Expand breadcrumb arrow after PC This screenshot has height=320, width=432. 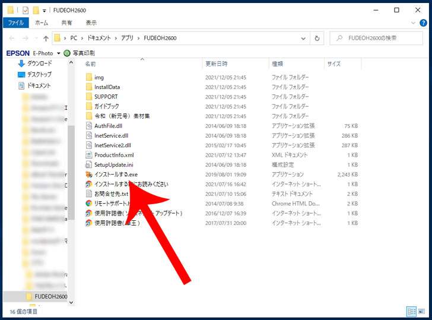(x=82, y=39)
